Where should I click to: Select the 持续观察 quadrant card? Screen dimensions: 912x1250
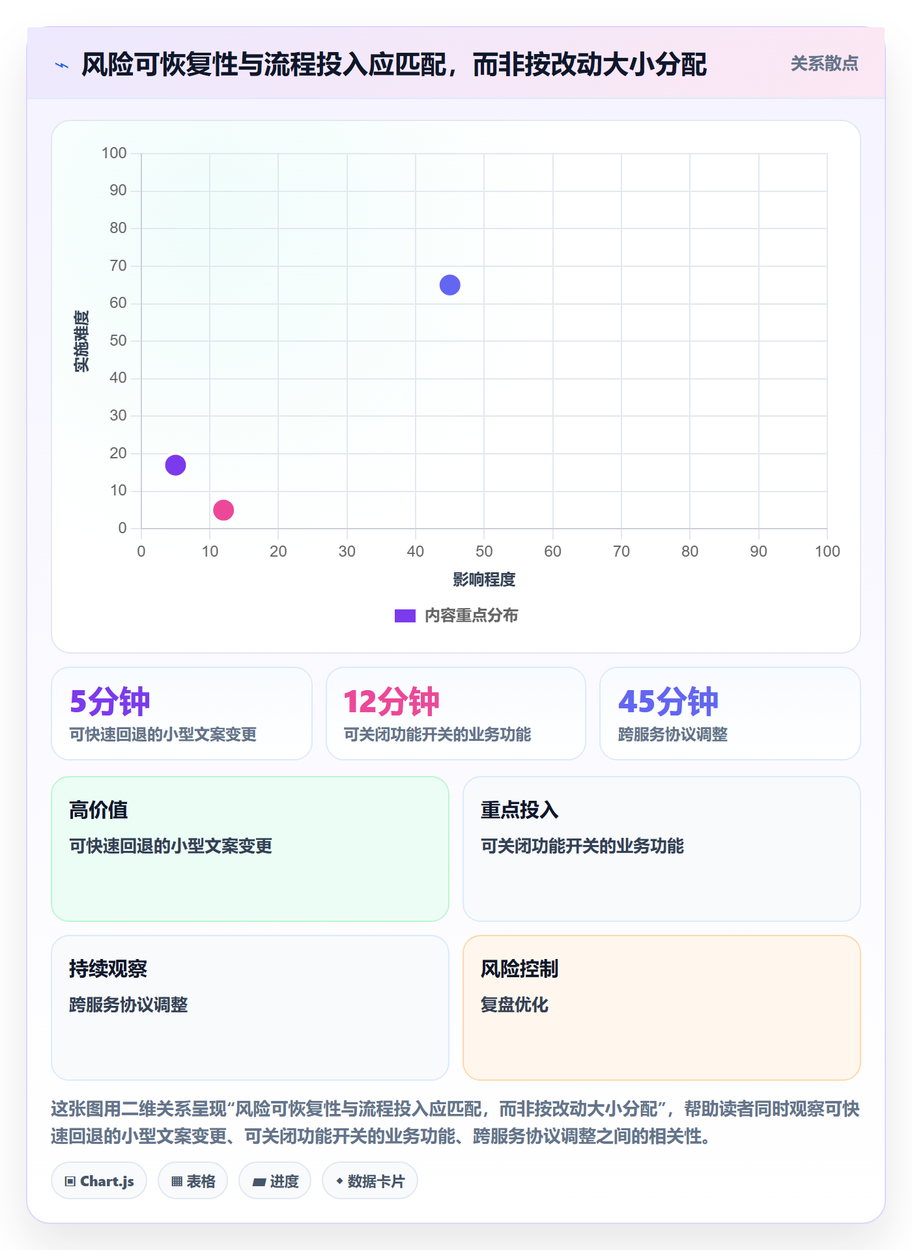pyautogui.click(x=250, y=1008)
